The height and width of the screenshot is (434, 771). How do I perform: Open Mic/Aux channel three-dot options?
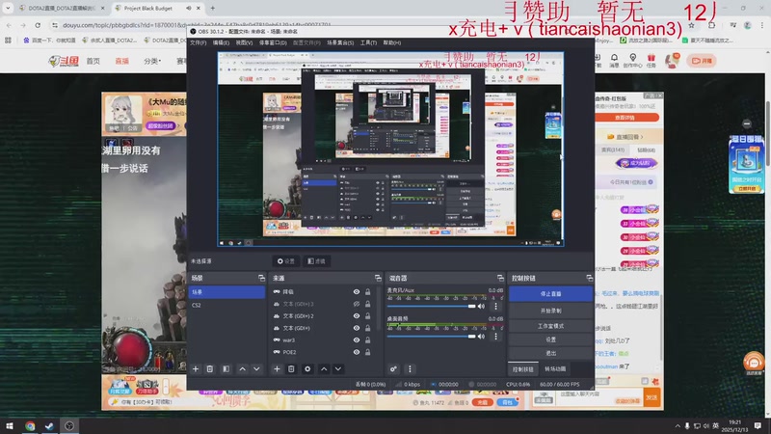(x=495, y=306)
